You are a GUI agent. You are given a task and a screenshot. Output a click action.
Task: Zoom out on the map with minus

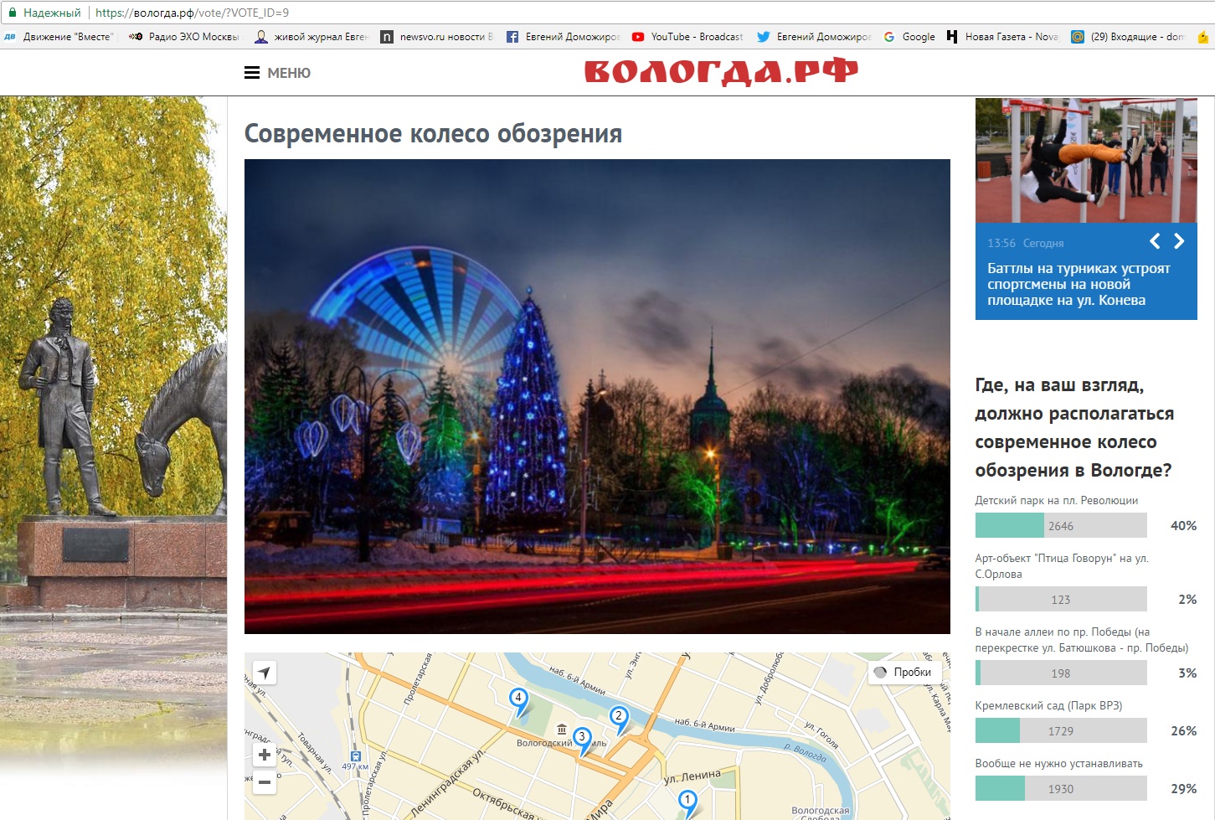pos(265,782)
